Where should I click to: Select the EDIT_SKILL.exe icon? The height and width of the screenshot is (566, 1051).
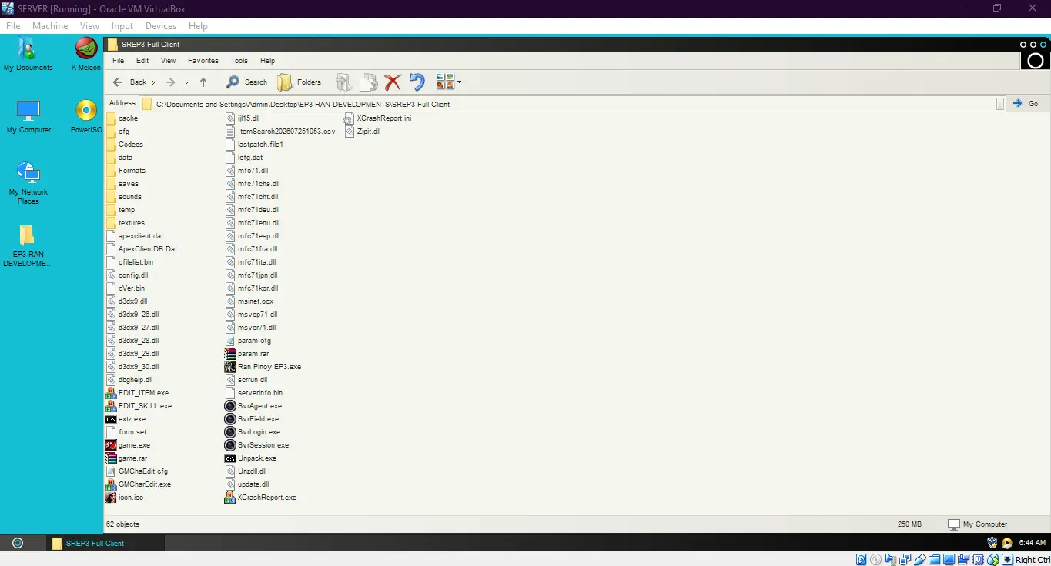111,406
